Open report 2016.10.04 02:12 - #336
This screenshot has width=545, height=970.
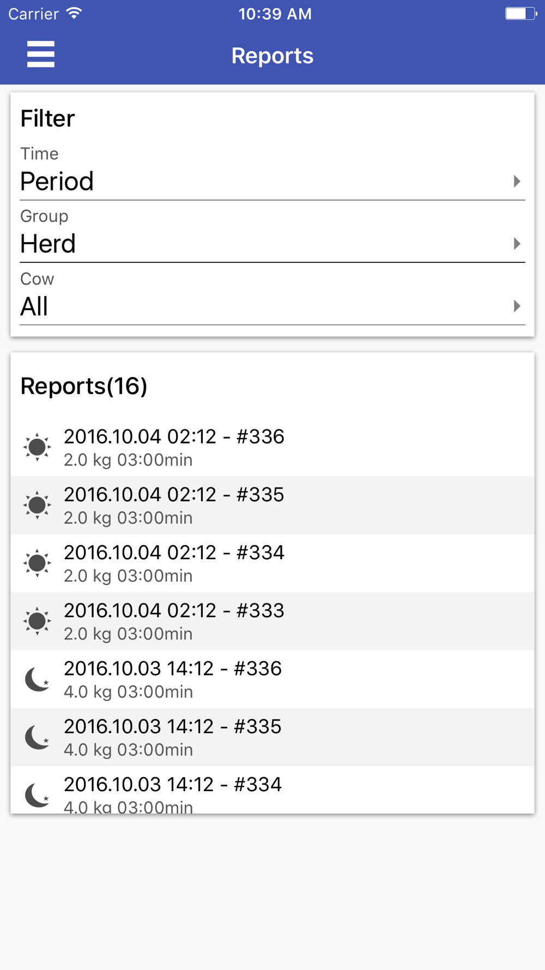point(272,447)
